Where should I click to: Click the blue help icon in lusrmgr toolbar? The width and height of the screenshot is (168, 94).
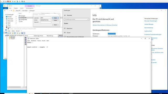(x=22, y=33)
